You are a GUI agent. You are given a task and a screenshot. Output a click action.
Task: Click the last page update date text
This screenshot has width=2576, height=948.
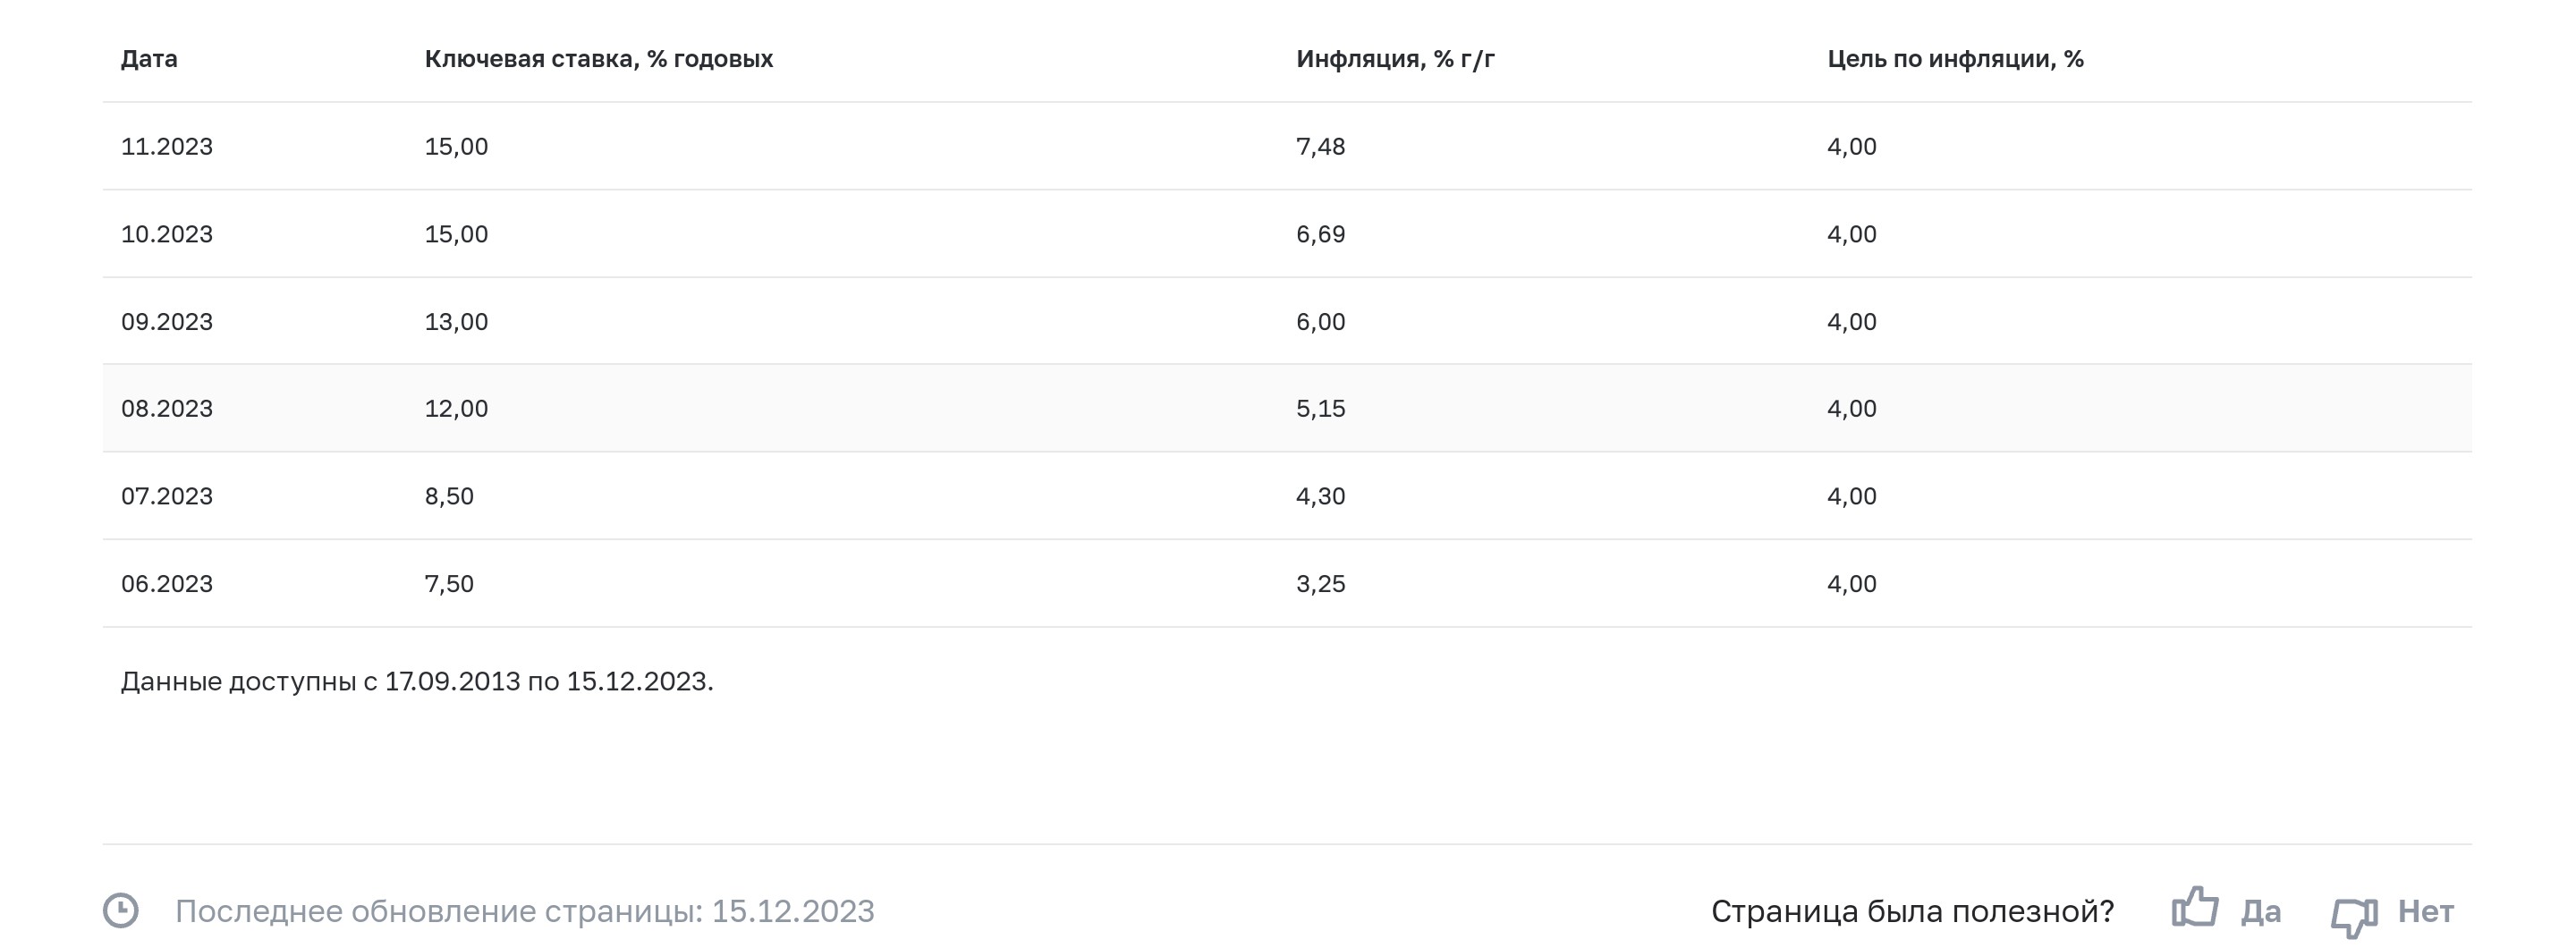[524, 912]
